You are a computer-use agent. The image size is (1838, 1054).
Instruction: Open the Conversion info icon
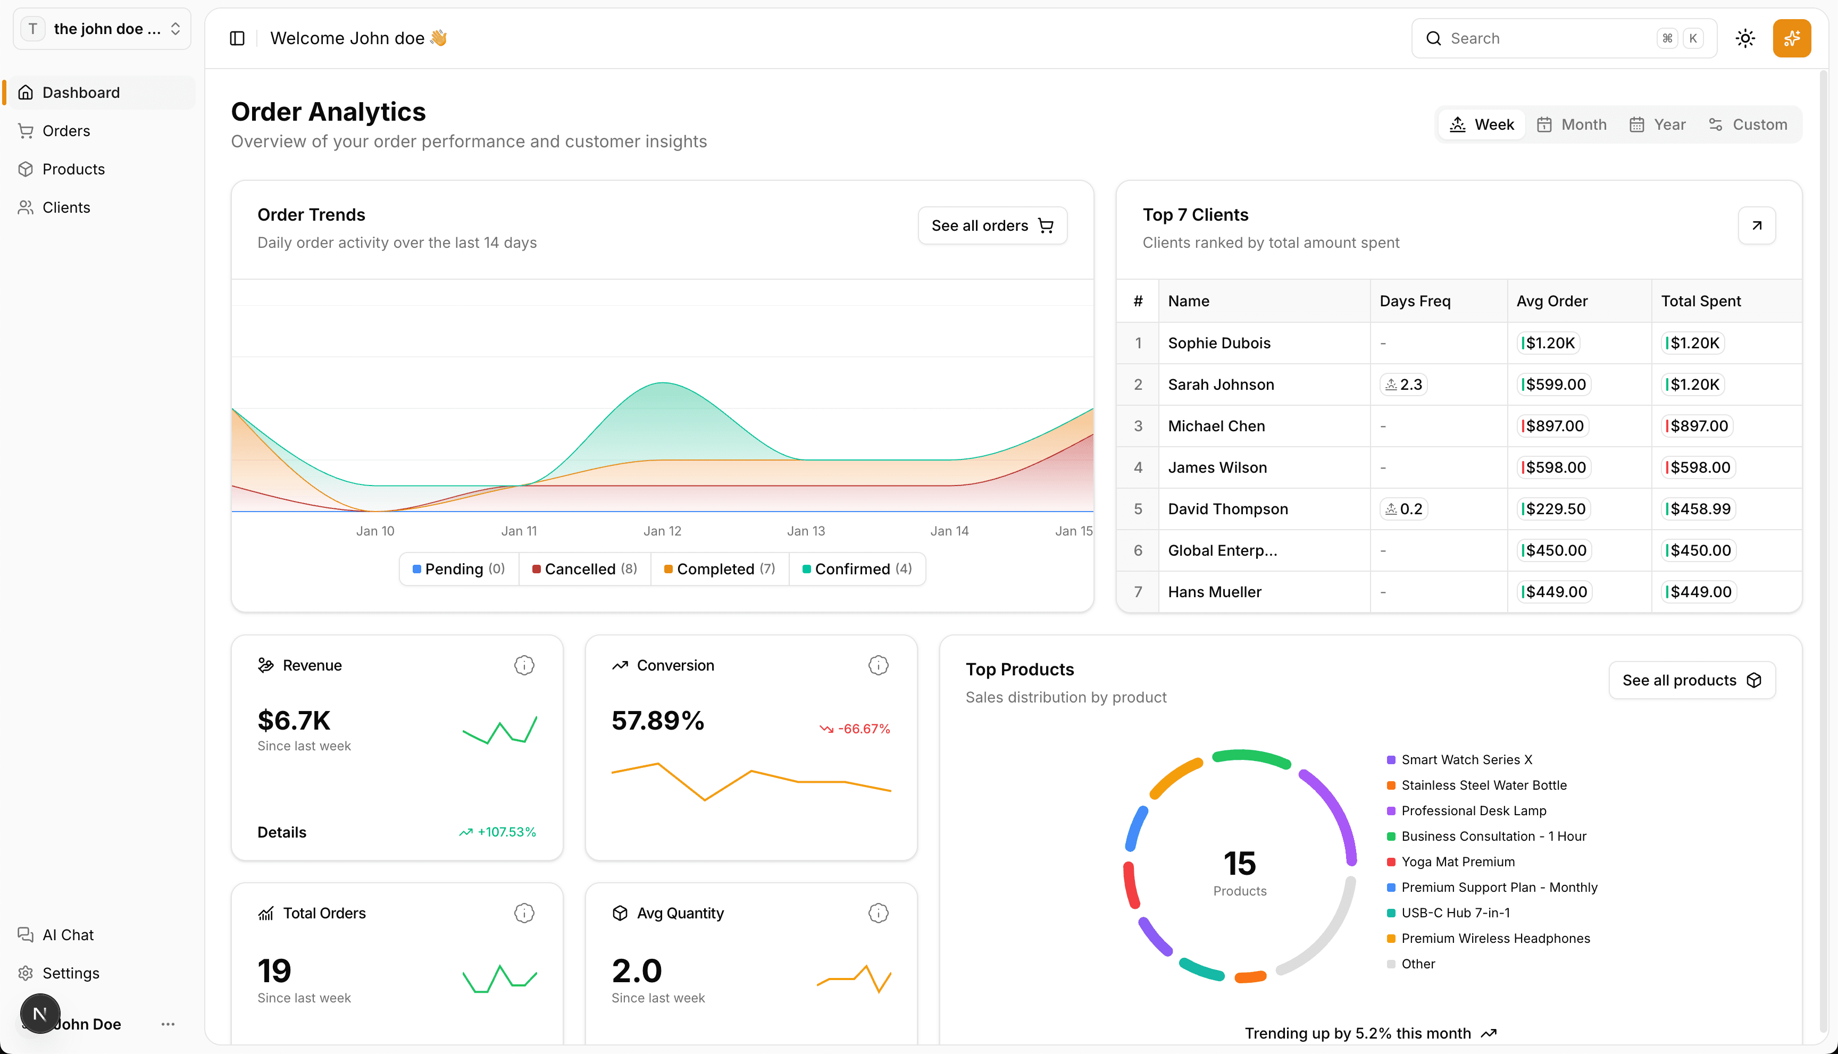click(878, 665)
